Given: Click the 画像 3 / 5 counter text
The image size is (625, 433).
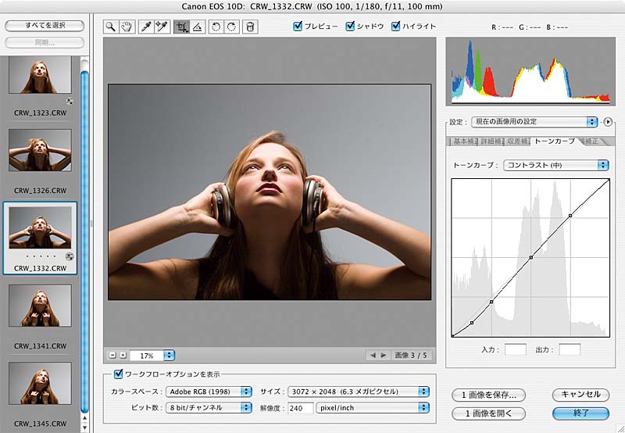Looking at the screenshot, I should (x=411, y=355).
